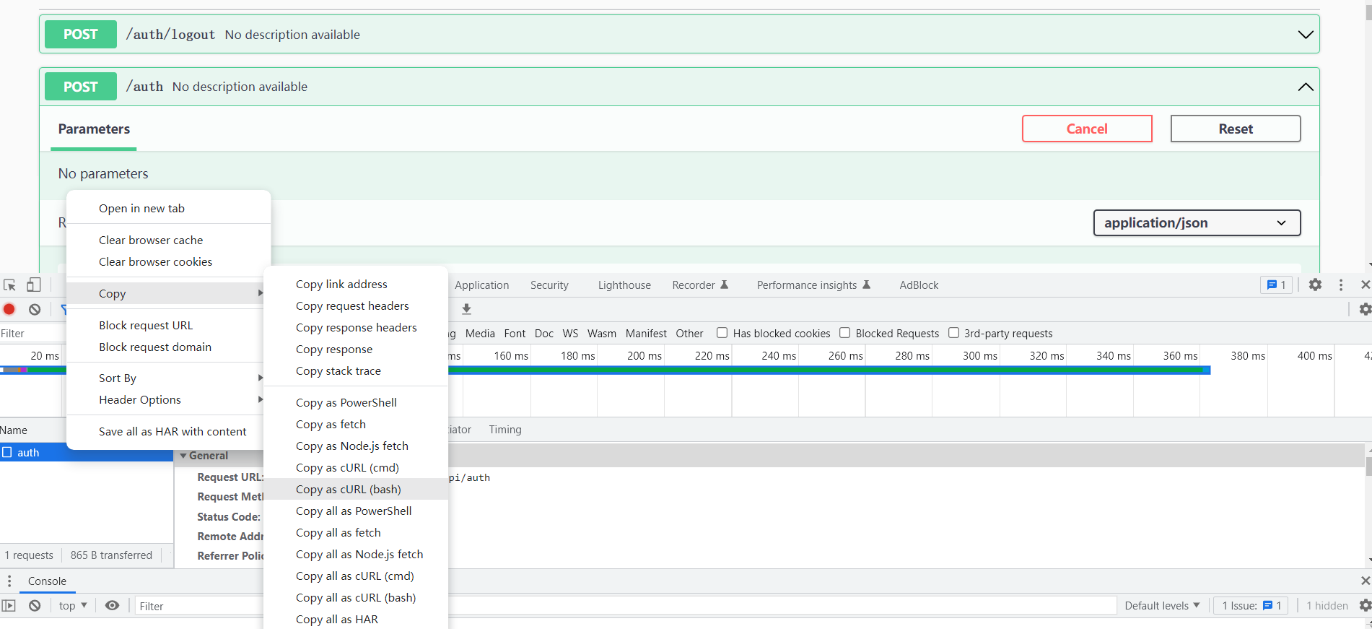Click the Reset button

1236,129
